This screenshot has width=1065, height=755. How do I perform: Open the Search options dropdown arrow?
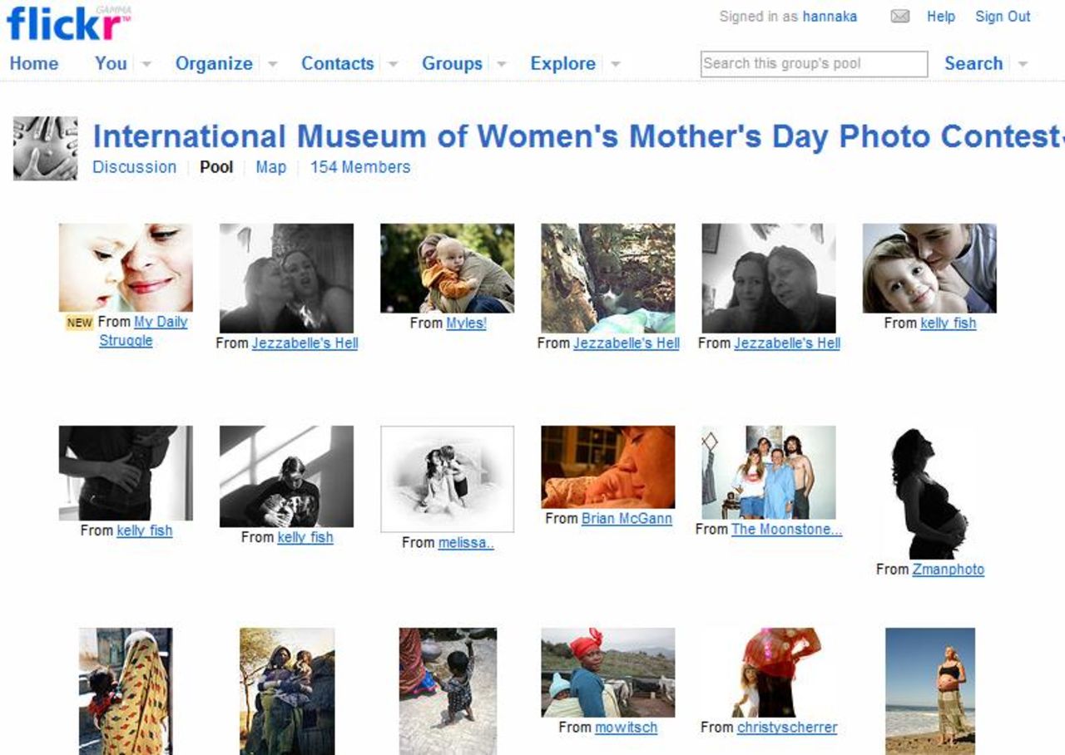tap(1023, 64)
